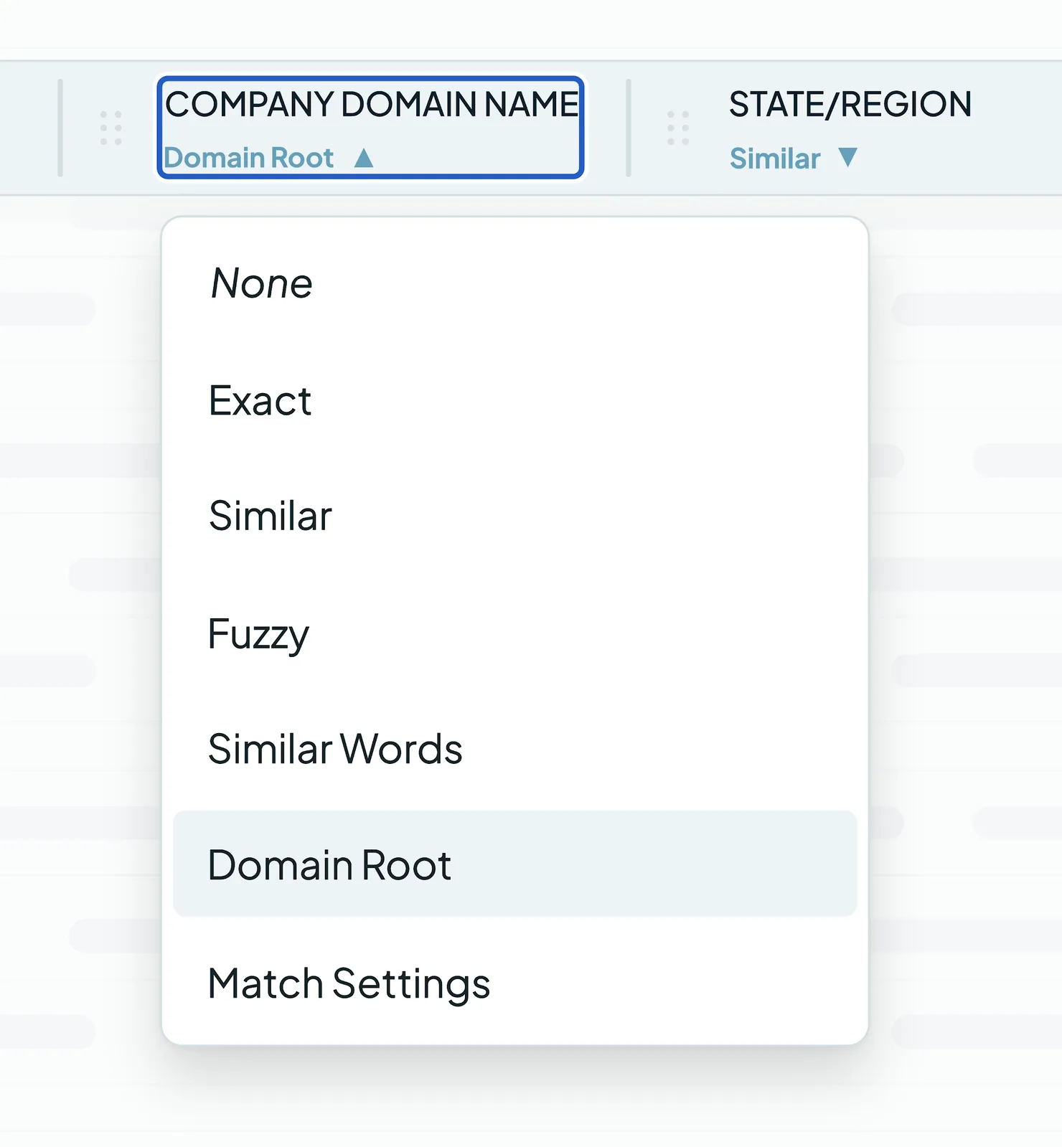Click the drag handle beside State/Region

pos(678,128)
